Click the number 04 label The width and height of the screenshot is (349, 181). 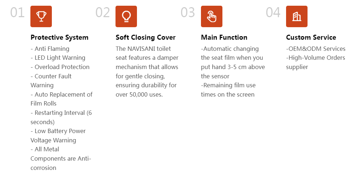pyautogui.click(x=273, y=13)
